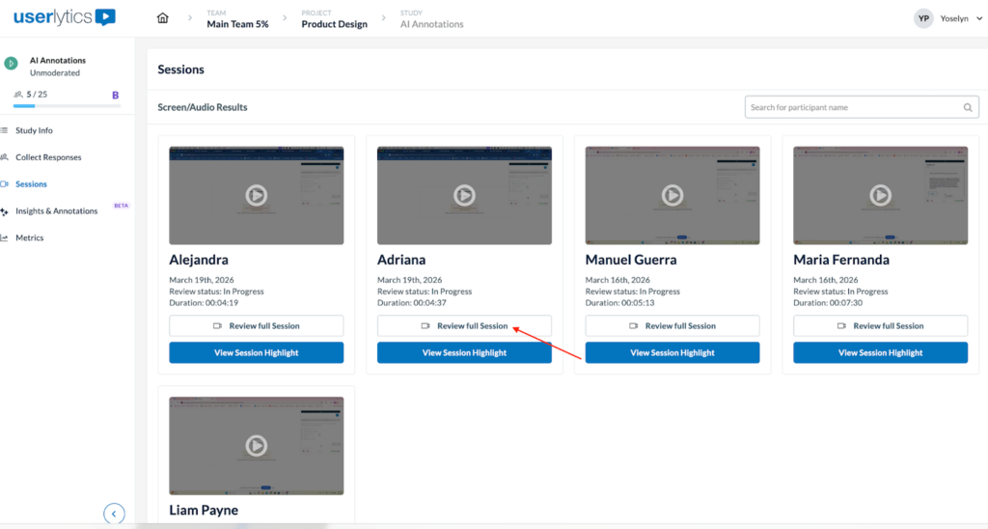Open Collect Responses in the sidebar
988x529 pixels.
coord(48,157)
